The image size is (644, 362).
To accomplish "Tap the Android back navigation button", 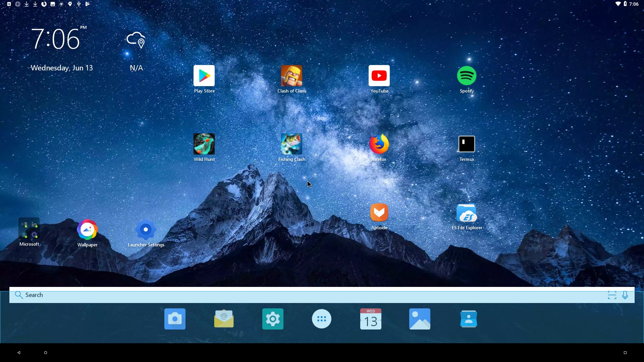I will click(x=19, y=353).
